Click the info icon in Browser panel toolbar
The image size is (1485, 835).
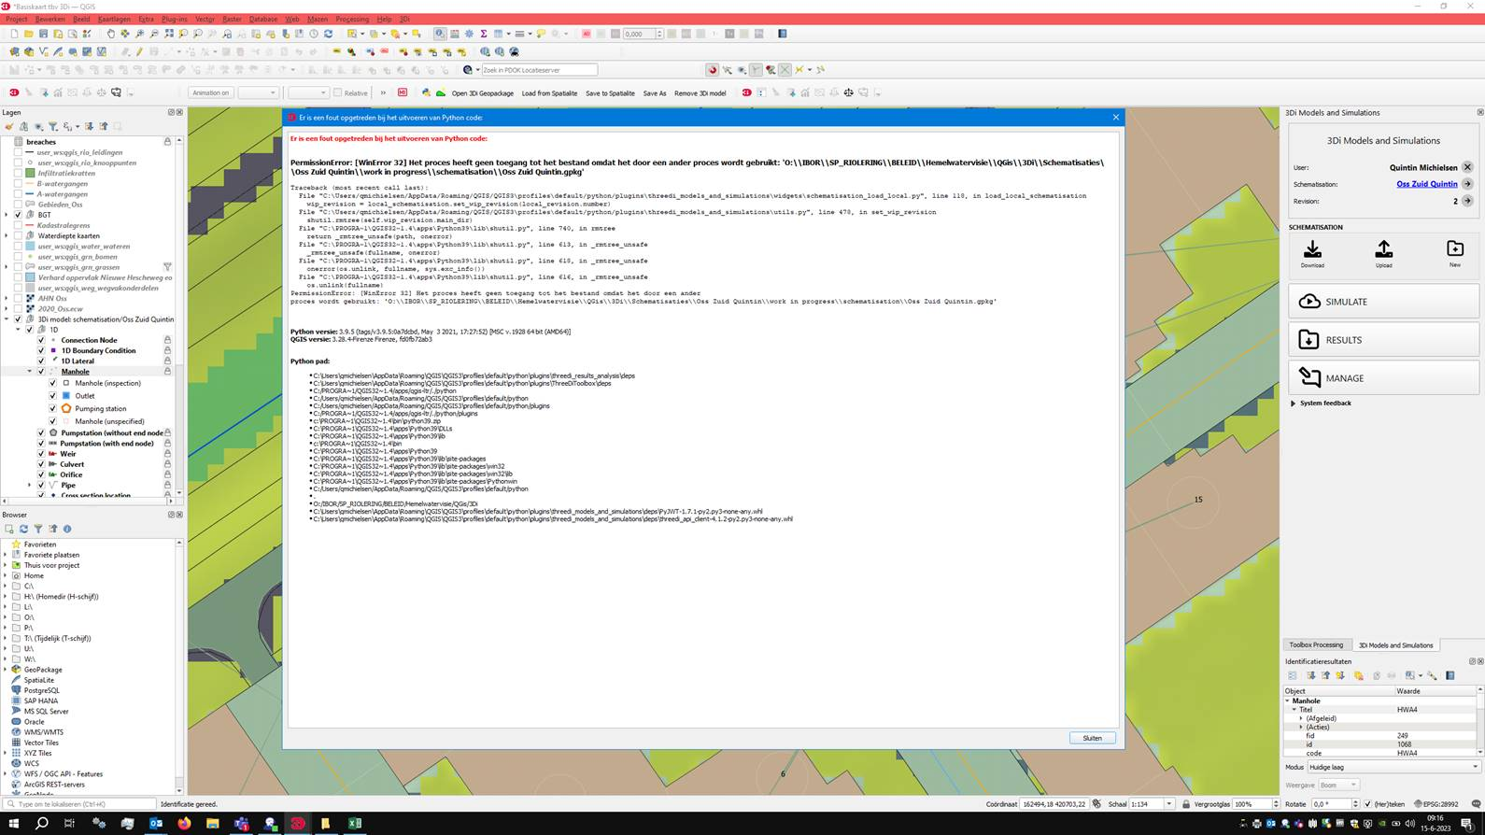pos(67,529)
